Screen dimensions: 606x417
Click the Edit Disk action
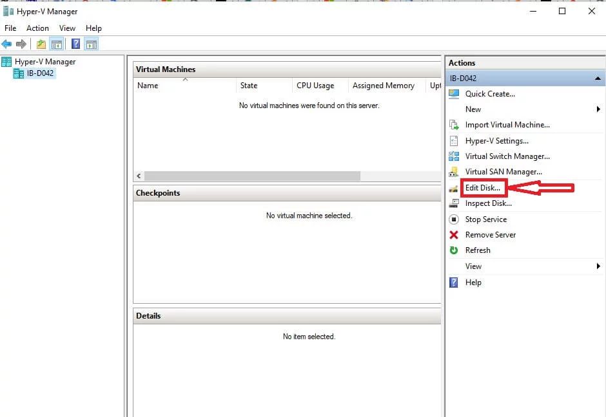[x=482, y=188]
